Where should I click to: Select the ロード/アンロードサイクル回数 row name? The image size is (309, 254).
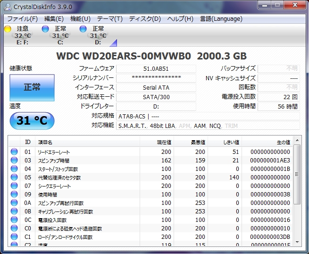point(65,237)
